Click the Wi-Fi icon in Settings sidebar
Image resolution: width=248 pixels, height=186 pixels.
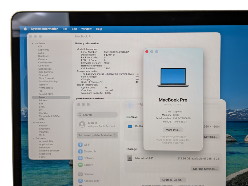[80, 145]
